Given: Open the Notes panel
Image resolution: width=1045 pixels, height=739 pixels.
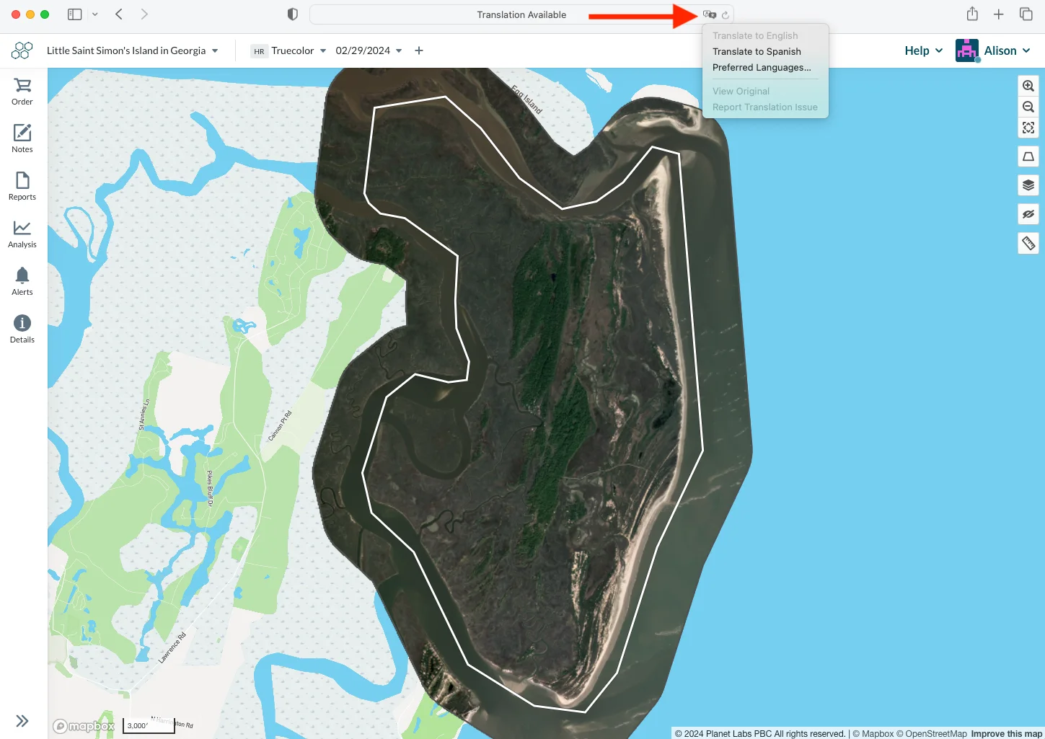Looking at the screenshot, I should coord(22,139).
